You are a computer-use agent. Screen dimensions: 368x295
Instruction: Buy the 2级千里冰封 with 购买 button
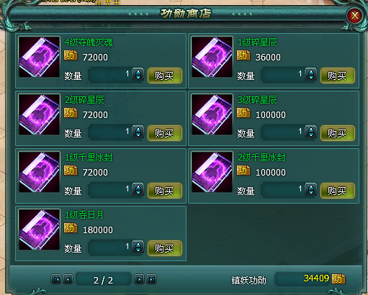coord(338,191)
